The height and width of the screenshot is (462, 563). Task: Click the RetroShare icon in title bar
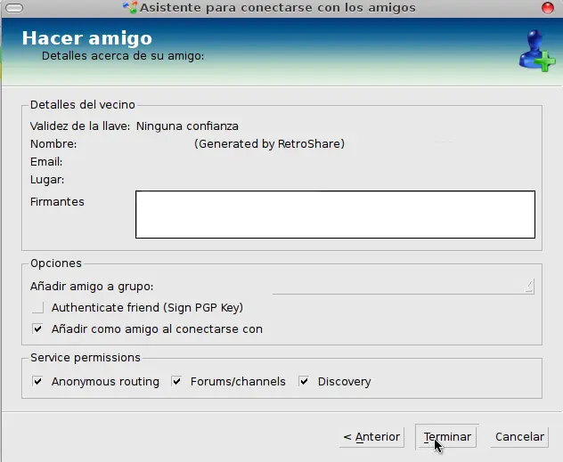(x=130, y=7)
